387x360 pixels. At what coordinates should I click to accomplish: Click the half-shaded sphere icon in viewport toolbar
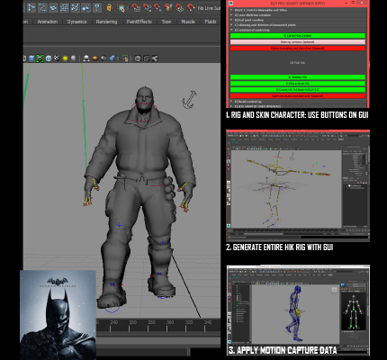[103, 58]
